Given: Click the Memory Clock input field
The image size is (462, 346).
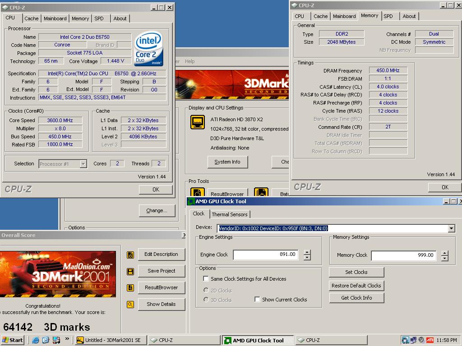Looking at the screenshot, I should [404, 255].
